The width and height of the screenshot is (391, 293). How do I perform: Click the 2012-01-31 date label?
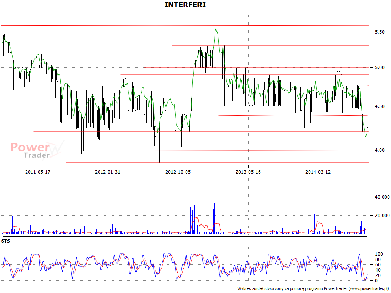[x=107, y=172]
